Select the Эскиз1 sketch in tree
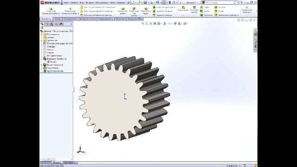The image size is (297, 167). [52, 62]
